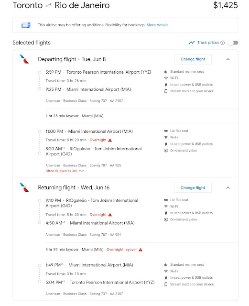The height and width of the screenshot is (306, 249).
Task: Click the Stream media icon for departing AA 2187
Action: pyautogui.click(x=166, y=91)
